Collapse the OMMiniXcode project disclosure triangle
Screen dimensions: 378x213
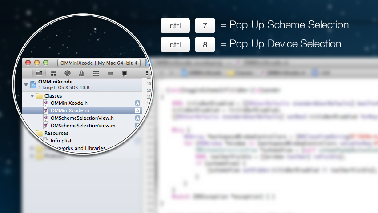pos(26,85)
